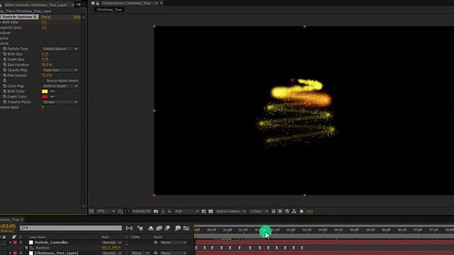Toggle Transfer Mode stopwatch
The image size is (454, 255).
[x=5, y=102]
